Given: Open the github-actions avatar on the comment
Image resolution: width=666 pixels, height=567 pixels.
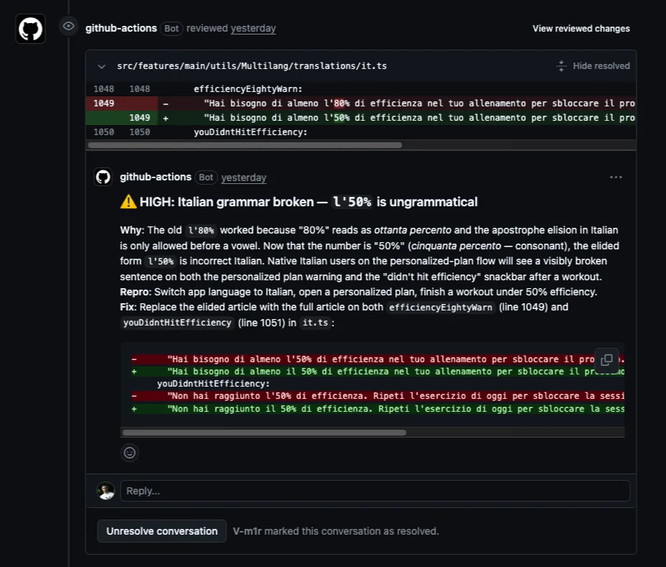Looking at the screenshot, I should pyautogui.click(x=103, y=177).
